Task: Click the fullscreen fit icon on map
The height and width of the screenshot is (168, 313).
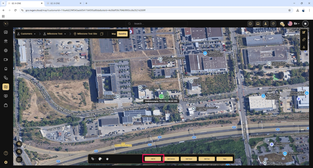Action: tap(19, 159)
